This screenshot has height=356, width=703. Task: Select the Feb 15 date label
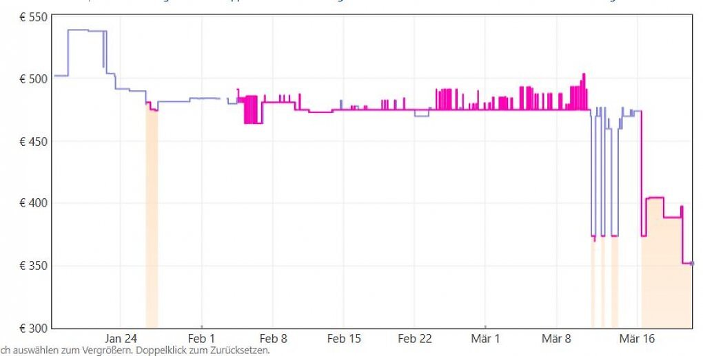click(x=344, y=339)
